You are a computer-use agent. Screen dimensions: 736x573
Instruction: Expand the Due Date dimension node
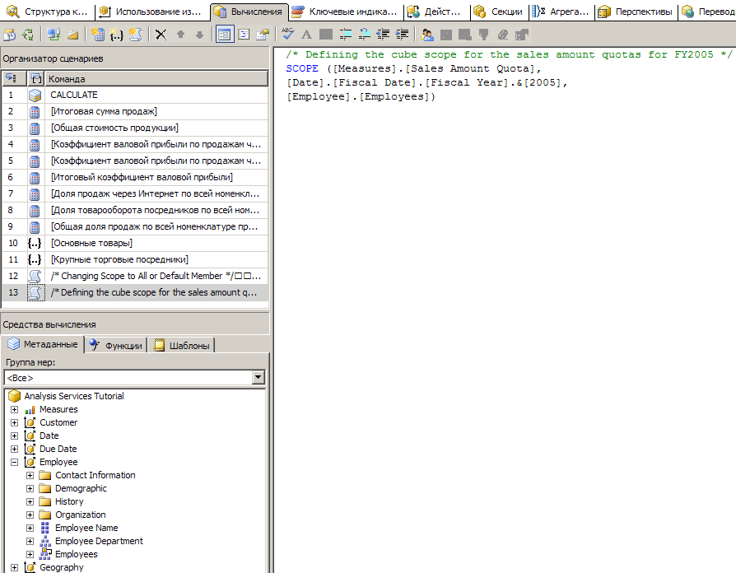(15, 450)
